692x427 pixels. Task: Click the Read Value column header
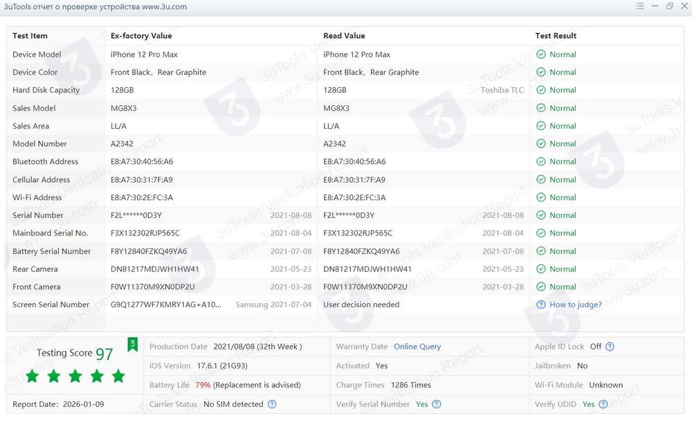pos(344,36)
